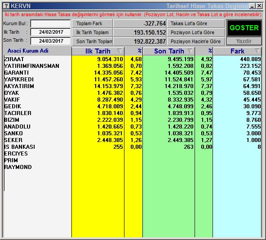Click the GOSTER button
Viewport: 266px width, 240px height.
[244, 28]
